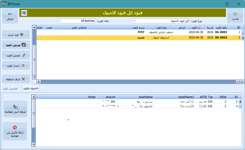Click the Amount column header in assets grid
This screenshot has height=150, width=245.
coord(106,97)
